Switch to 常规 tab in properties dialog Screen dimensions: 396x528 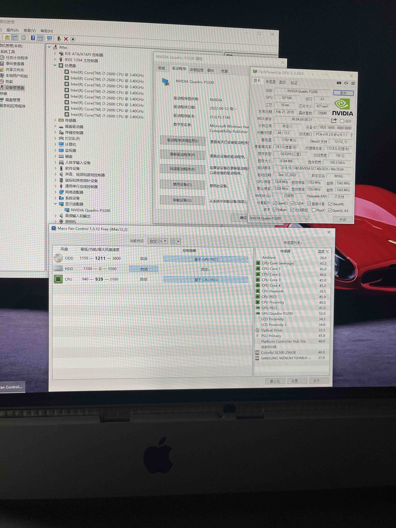click(162, 68)
